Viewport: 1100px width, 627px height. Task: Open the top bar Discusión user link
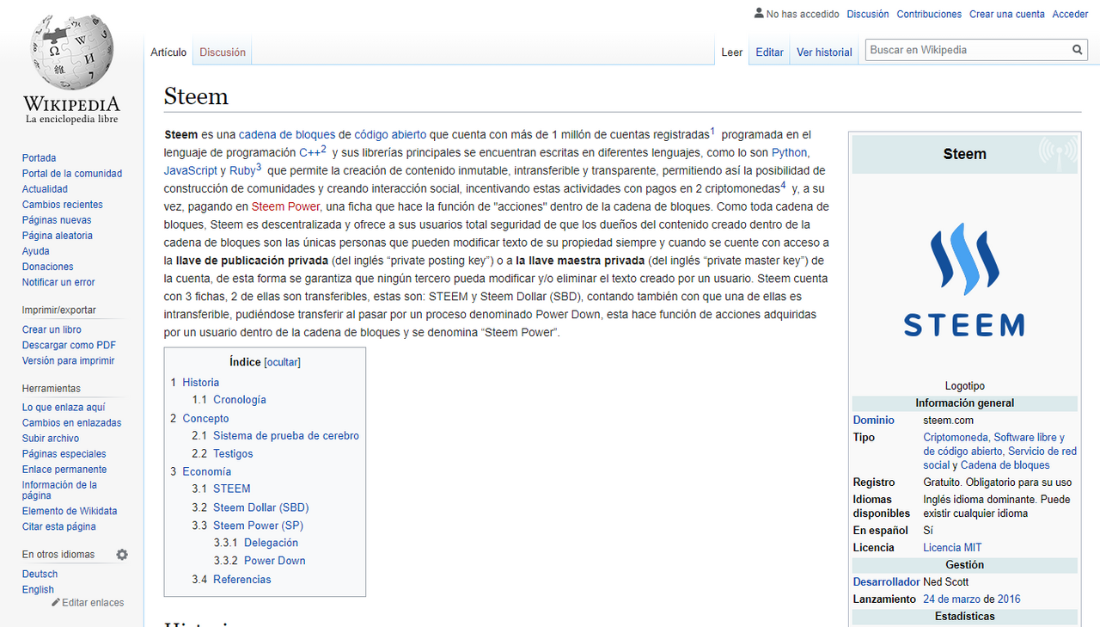868,14
